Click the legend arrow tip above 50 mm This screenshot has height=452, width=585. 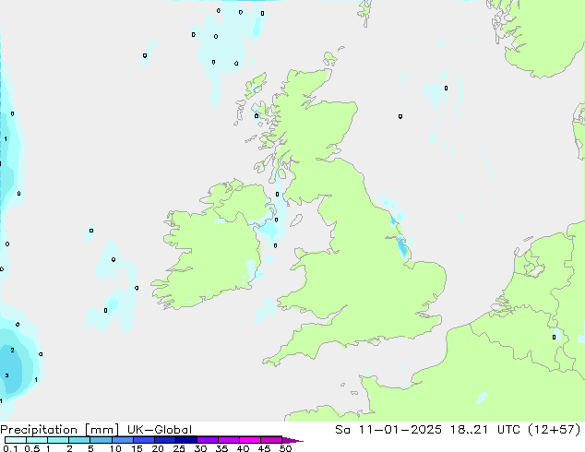click(292, 440)
